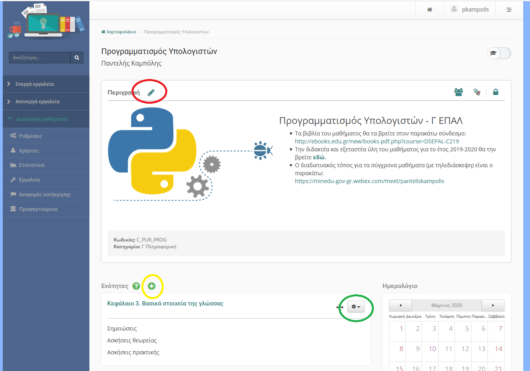
Task: Open the course users group icon
Action: [458, 92]
